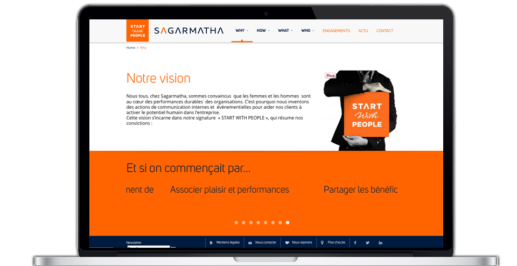Select the fourth carousel dot
The height and width of the screenshot is (266, 517).
pos(258,223)
